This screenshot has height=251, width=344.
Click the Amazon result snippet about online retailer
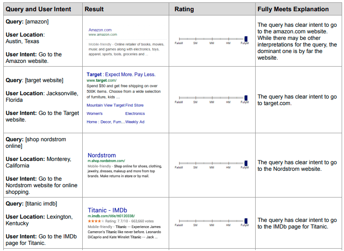pyautogui.click(x=126, y=49)
